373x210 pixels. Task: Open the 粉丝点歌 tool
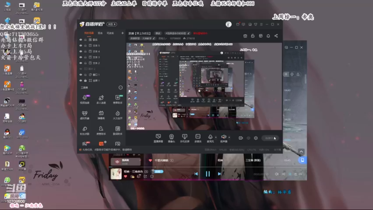click(x=85, y=131)
